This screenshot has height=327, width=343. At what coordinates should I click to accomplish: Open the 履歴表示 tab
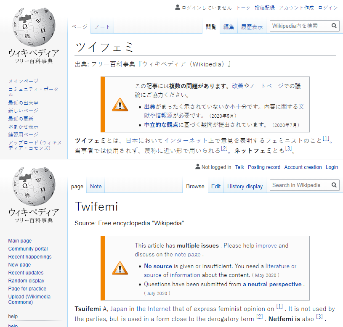(x=252, y=27)
